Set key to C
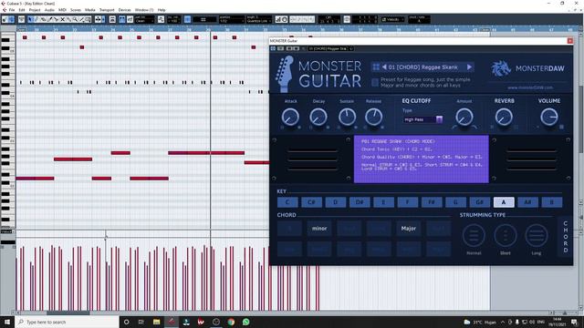 click(287, 202)
